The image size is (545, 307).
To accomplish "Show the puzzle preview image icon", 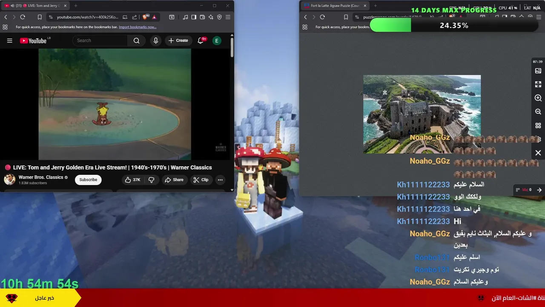I will pyautogui.click(x=538, y=71).
